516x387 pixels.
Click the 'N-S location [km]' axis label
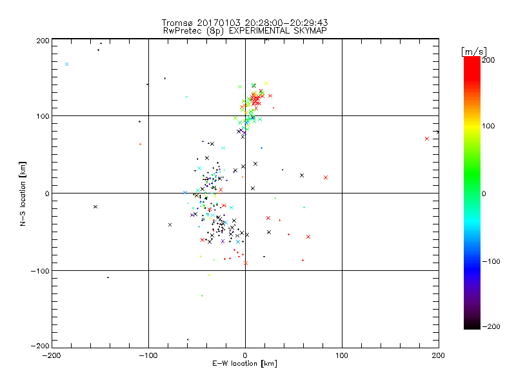(x=23, y=194)
